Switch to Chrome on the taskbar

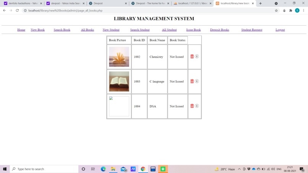click(x=143, y=169)
